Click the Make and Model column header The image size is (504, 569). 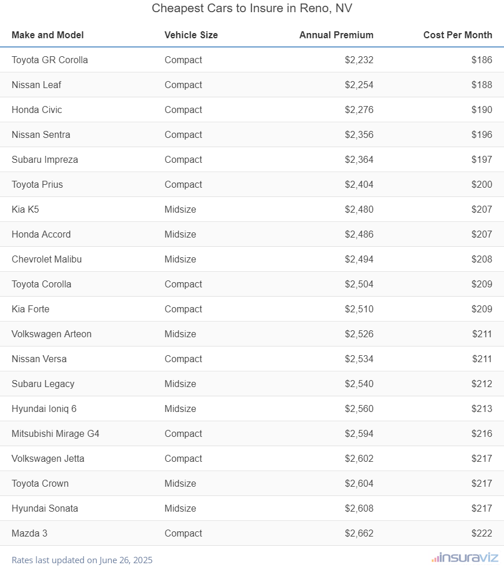coord(48,35)
